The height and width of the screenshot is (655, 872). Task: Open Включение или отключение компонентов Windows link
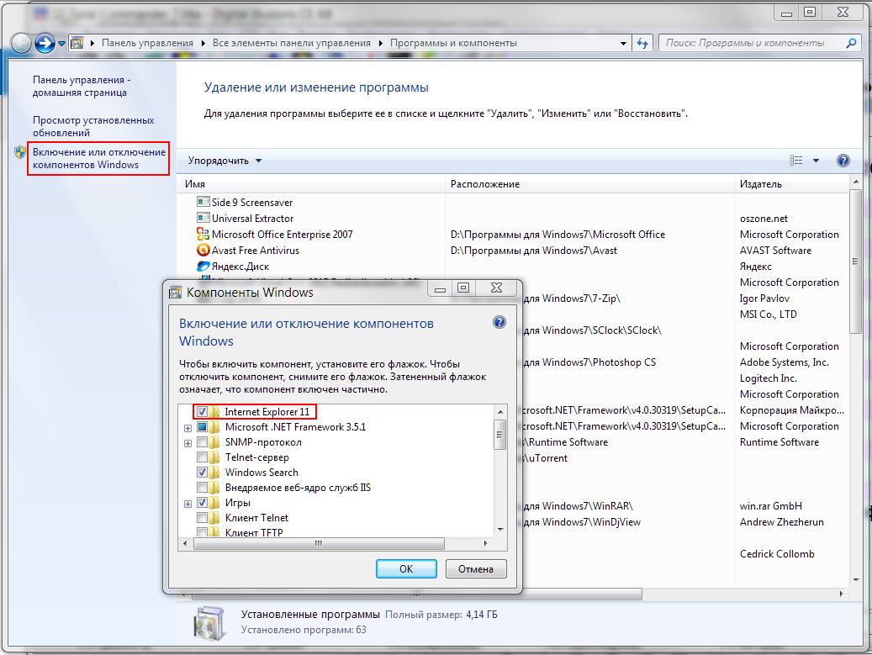point(98,158)
